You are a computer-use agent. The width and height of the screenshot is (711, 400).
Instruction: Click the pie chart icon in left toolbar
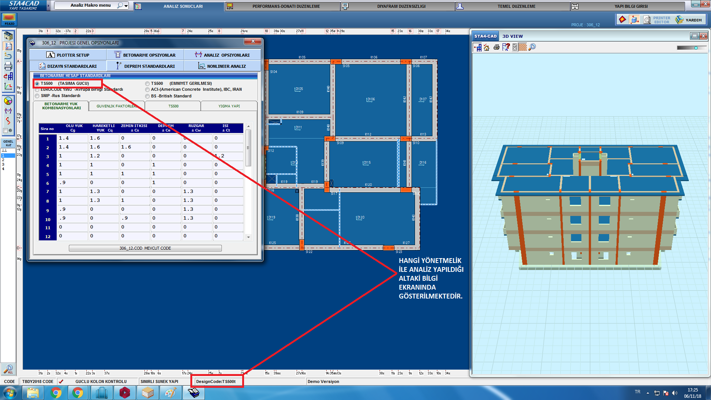pyautogui.click(x=8, y=101)
